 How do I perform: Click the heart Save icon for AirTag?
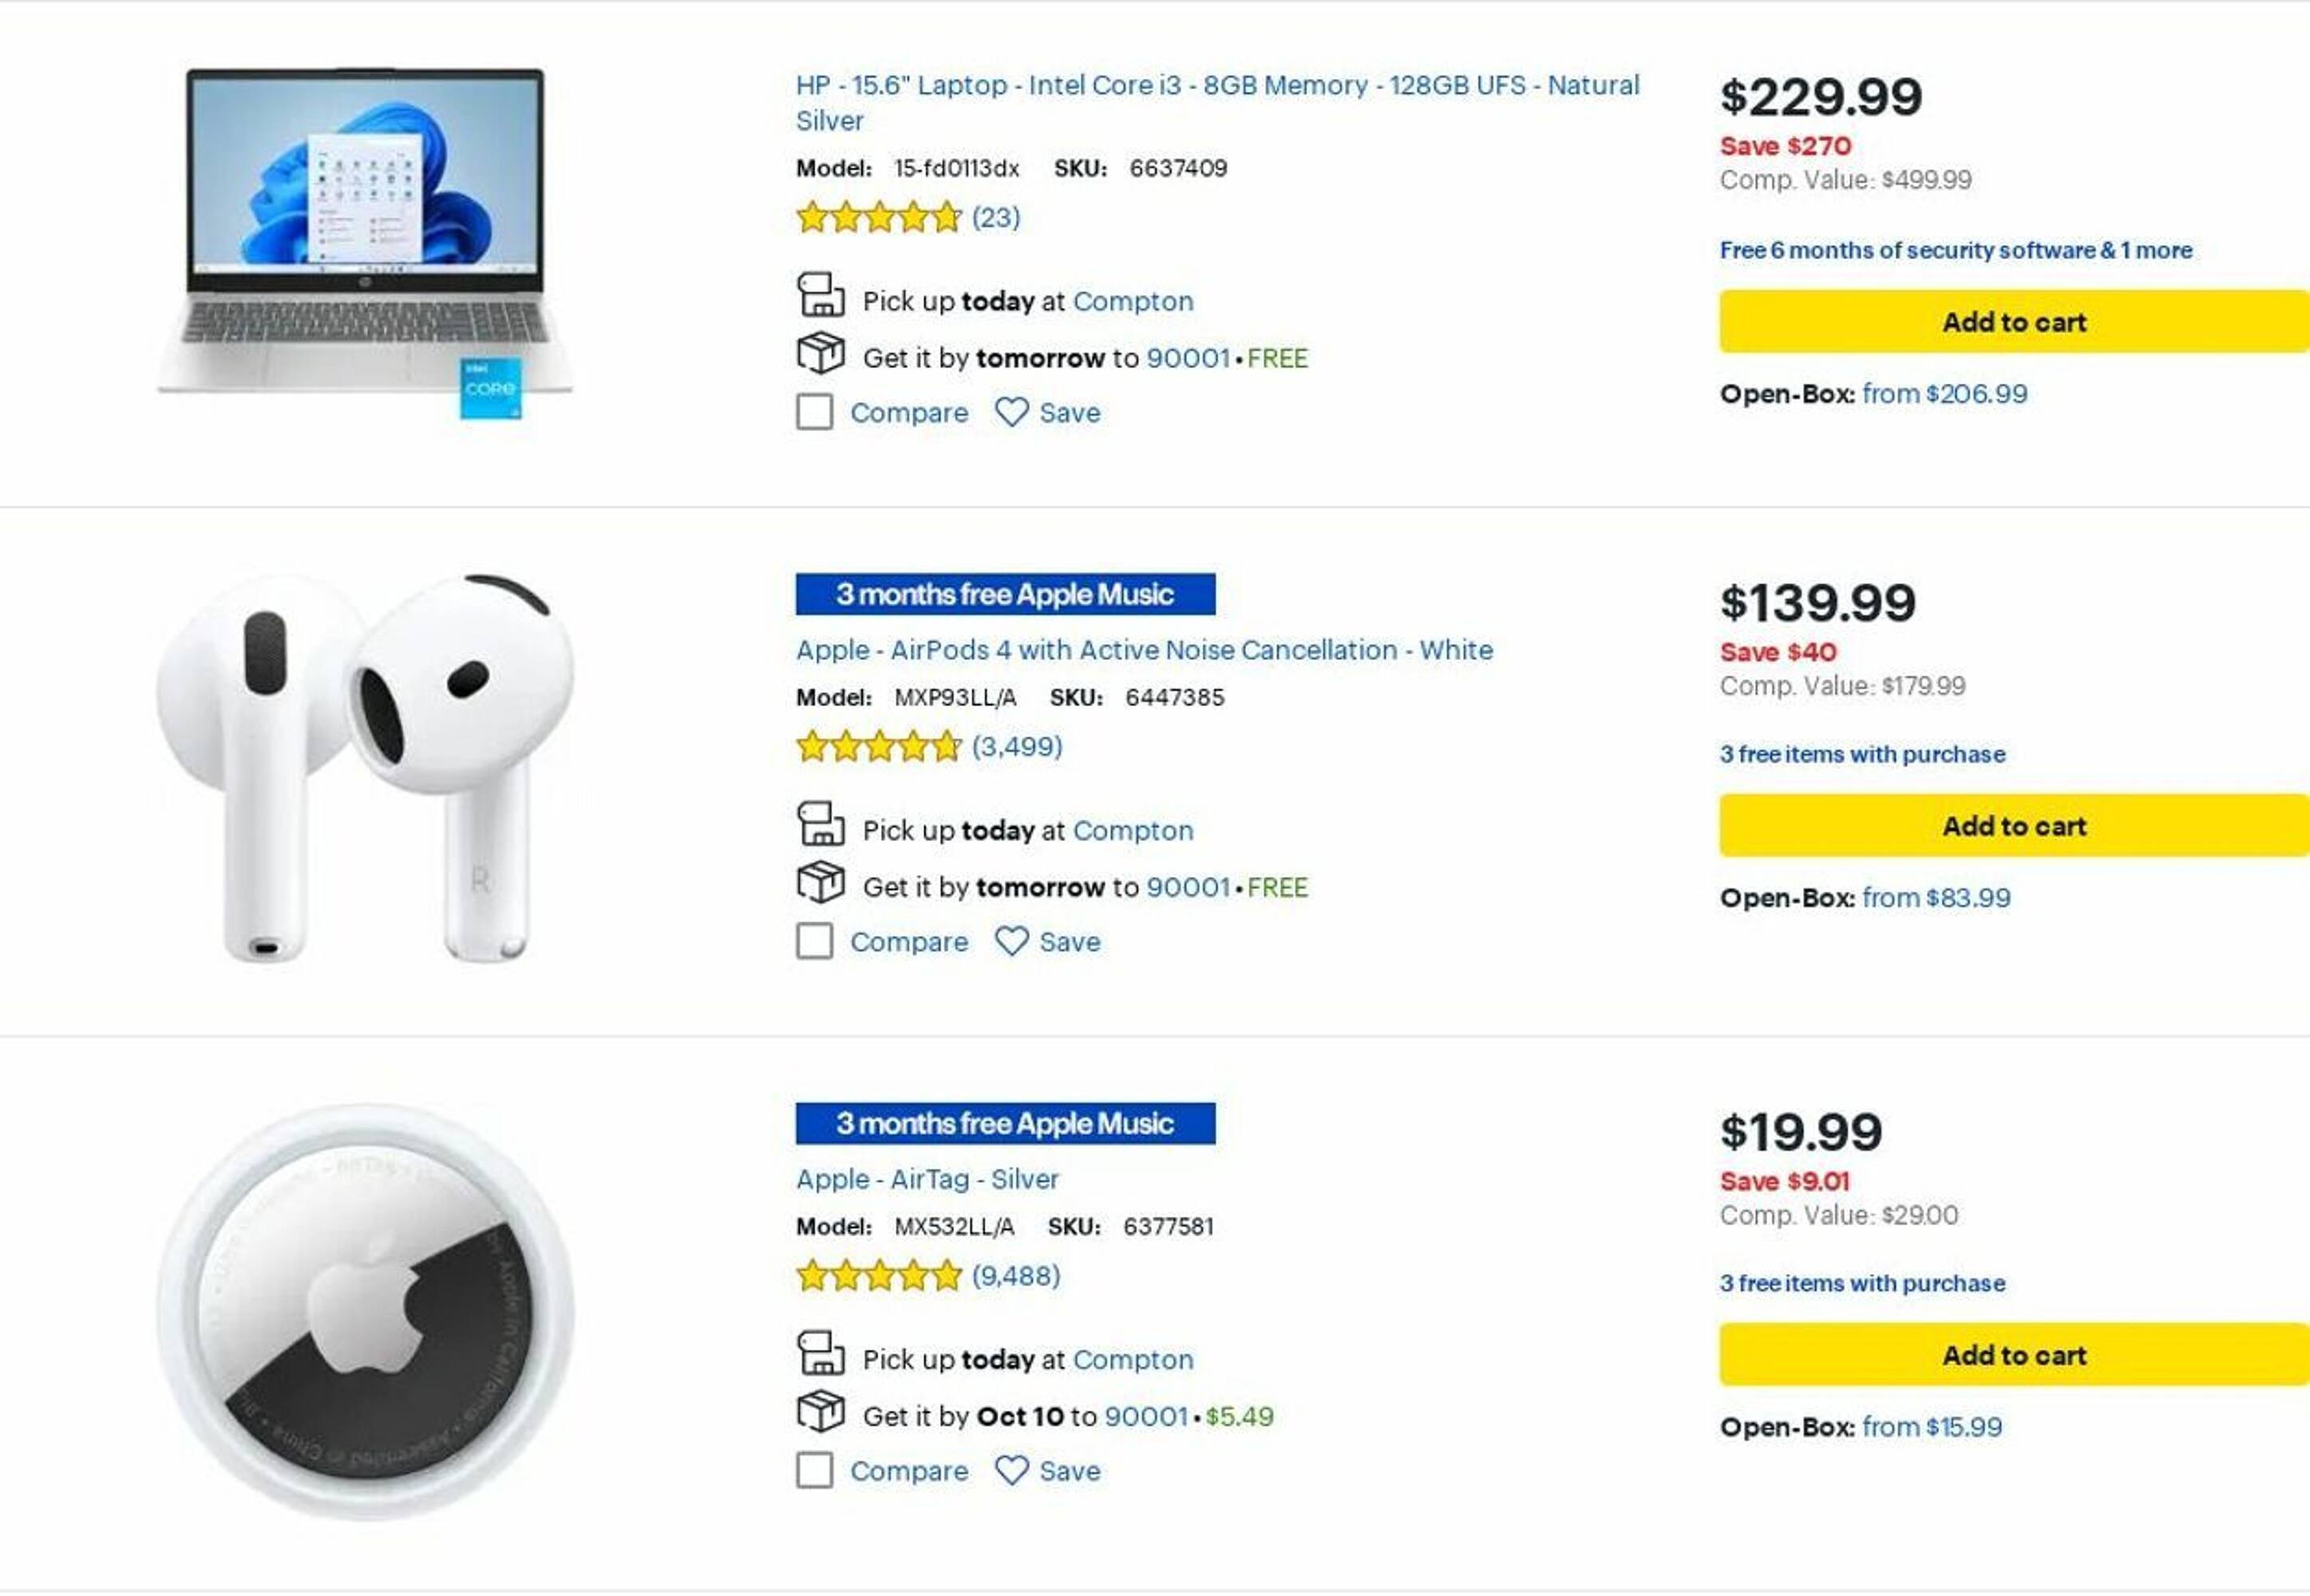[1011, 1470]
